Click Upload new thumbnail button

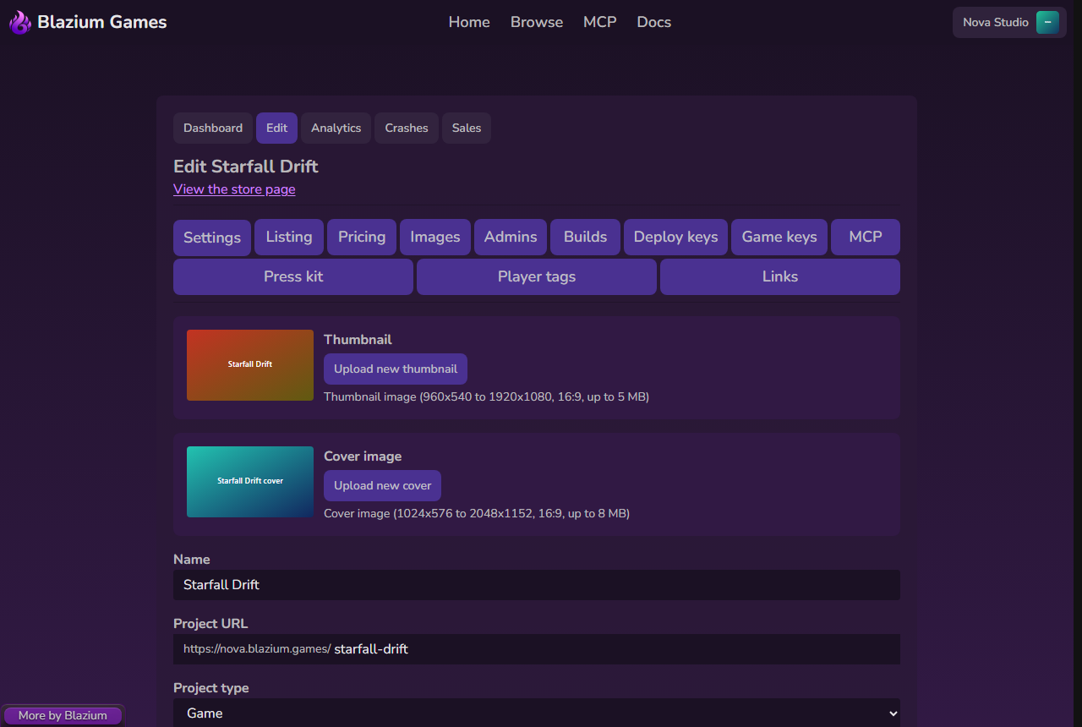[x=396, y=369]
